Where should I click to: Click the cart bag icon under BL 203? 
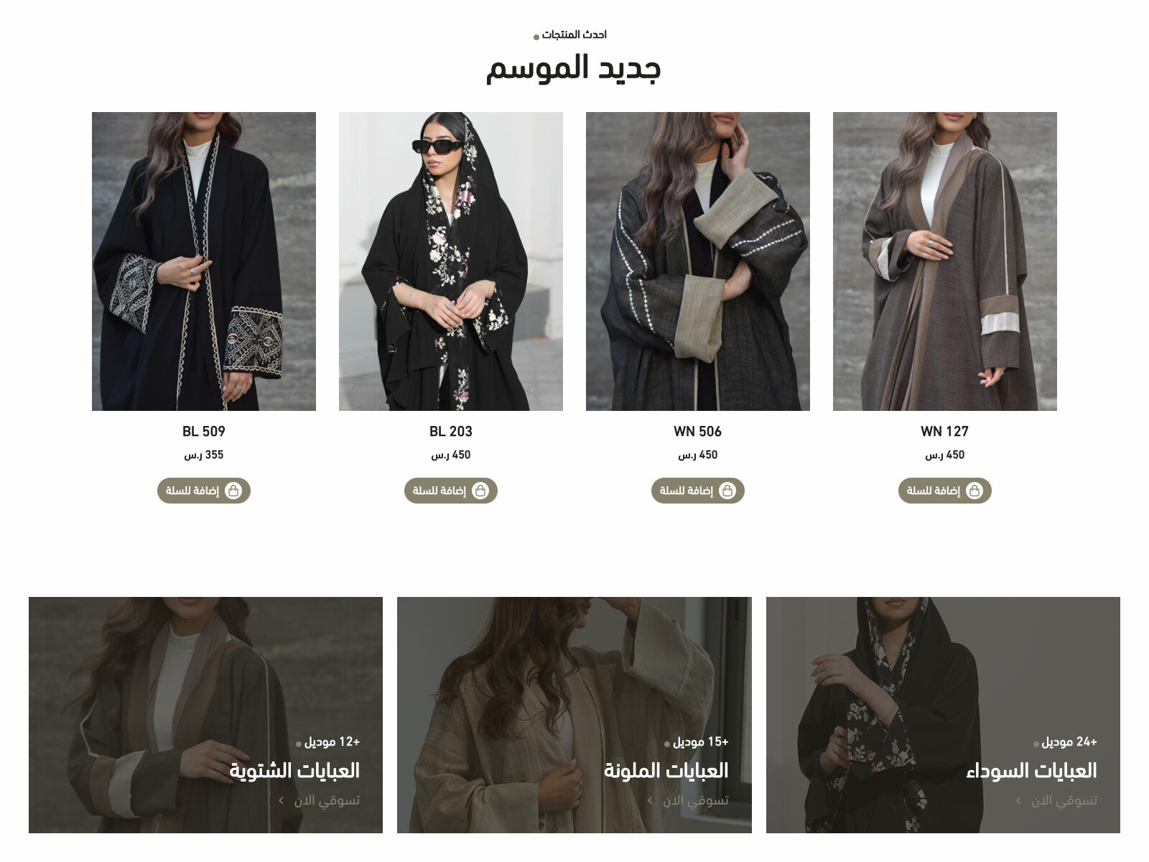[480, 491]
